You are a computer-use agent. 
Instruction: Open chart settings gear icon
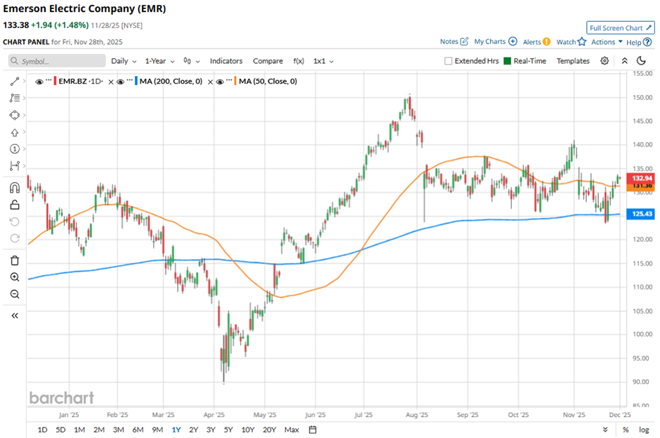pyautogui.click(x=605, y=61)
